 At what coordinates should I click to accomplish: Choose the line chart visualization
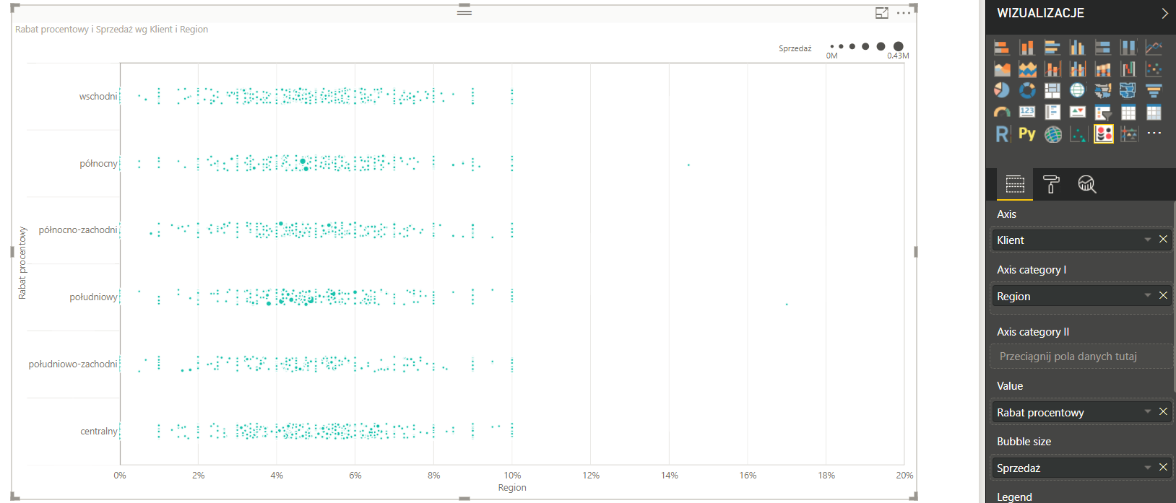[x=1154, y=48]
